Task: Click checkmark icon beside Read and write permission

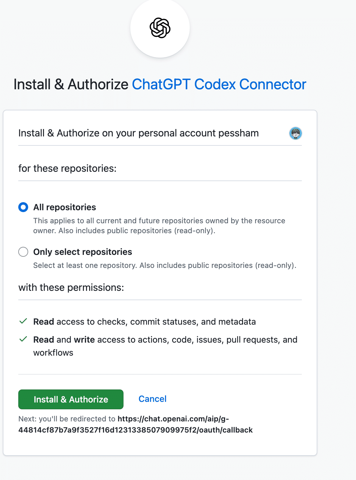Action: click(x=23, y=339)
